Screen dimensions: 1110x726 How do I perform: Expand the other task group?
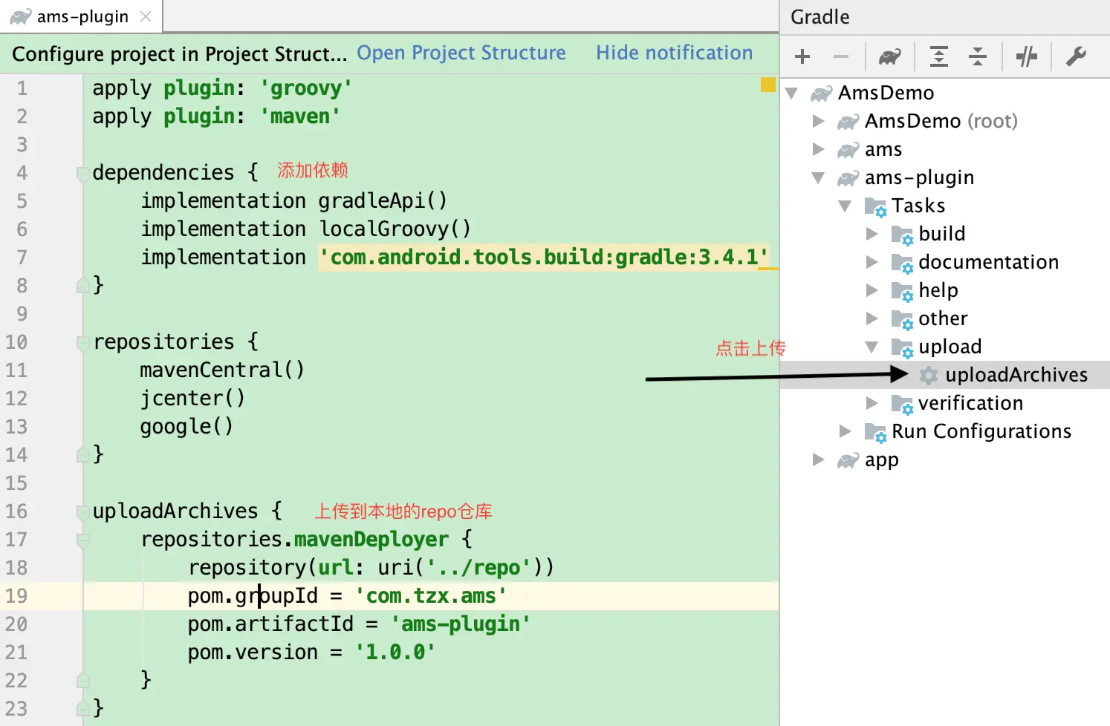pos(872,318)
